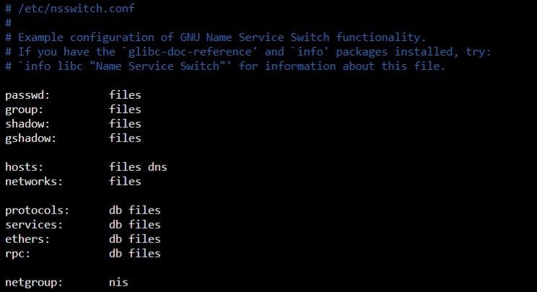This screenshot has width=537, height=292.
Task: Select the 'shadow:' database key
Action: point(27,124)
